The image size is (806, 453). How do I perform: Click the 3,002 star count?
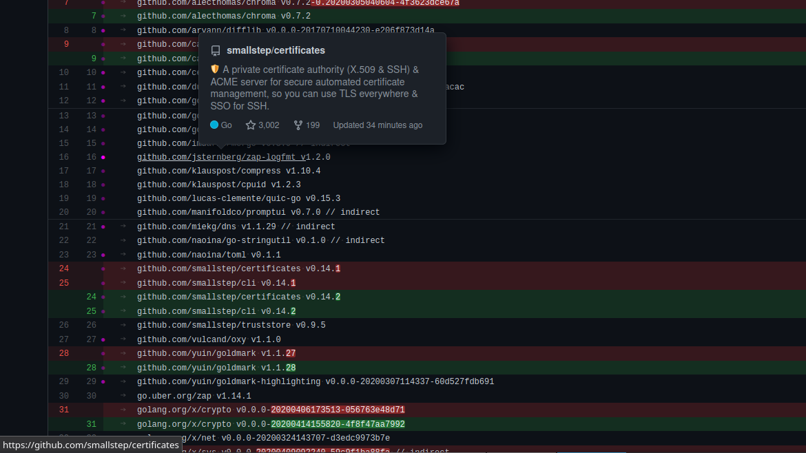pos(269,125)
